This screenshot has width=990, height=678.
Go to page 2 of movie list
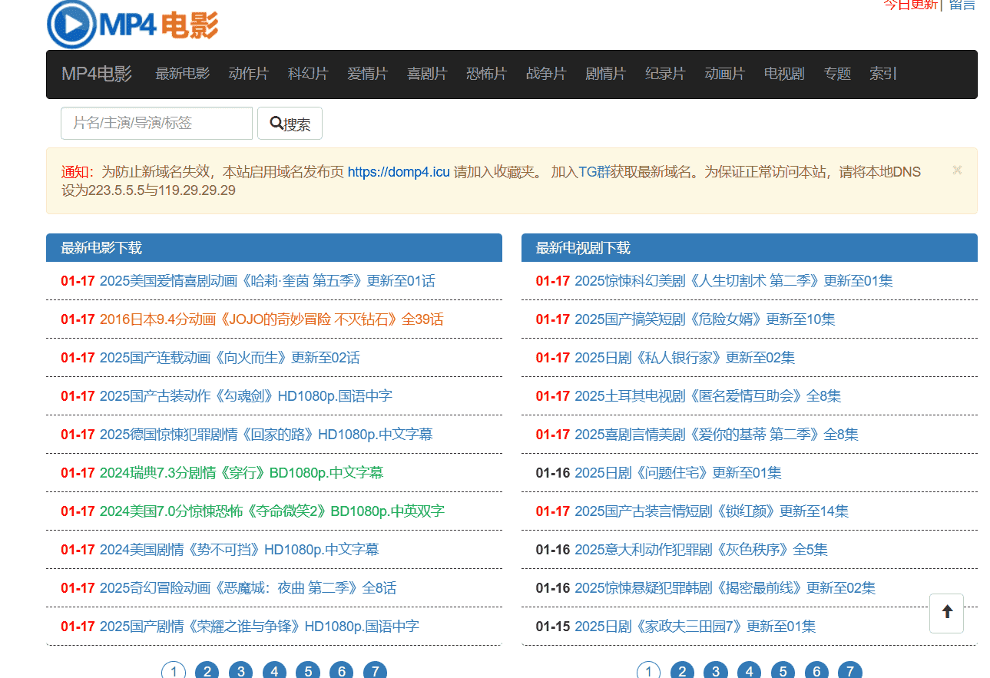coord(207,672)
